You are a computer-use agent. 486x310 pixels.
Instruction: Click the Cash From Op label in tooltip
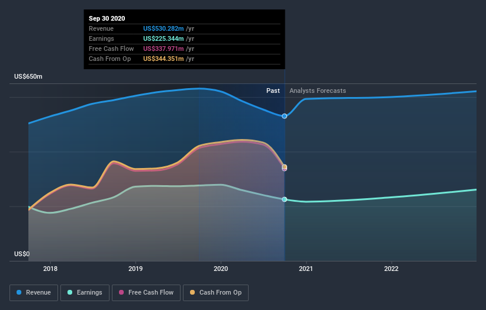pyautogui.click(x=110, y=59)
